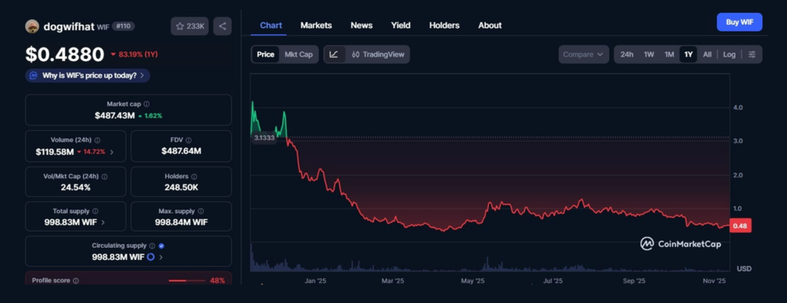Click the $0.4880 price value

tap(65, 55)
